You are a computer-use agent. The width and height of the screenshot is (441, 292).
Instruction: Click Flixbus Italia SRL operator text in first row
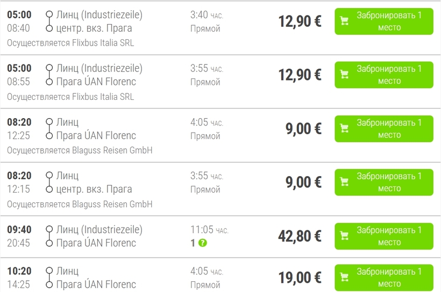103,43
